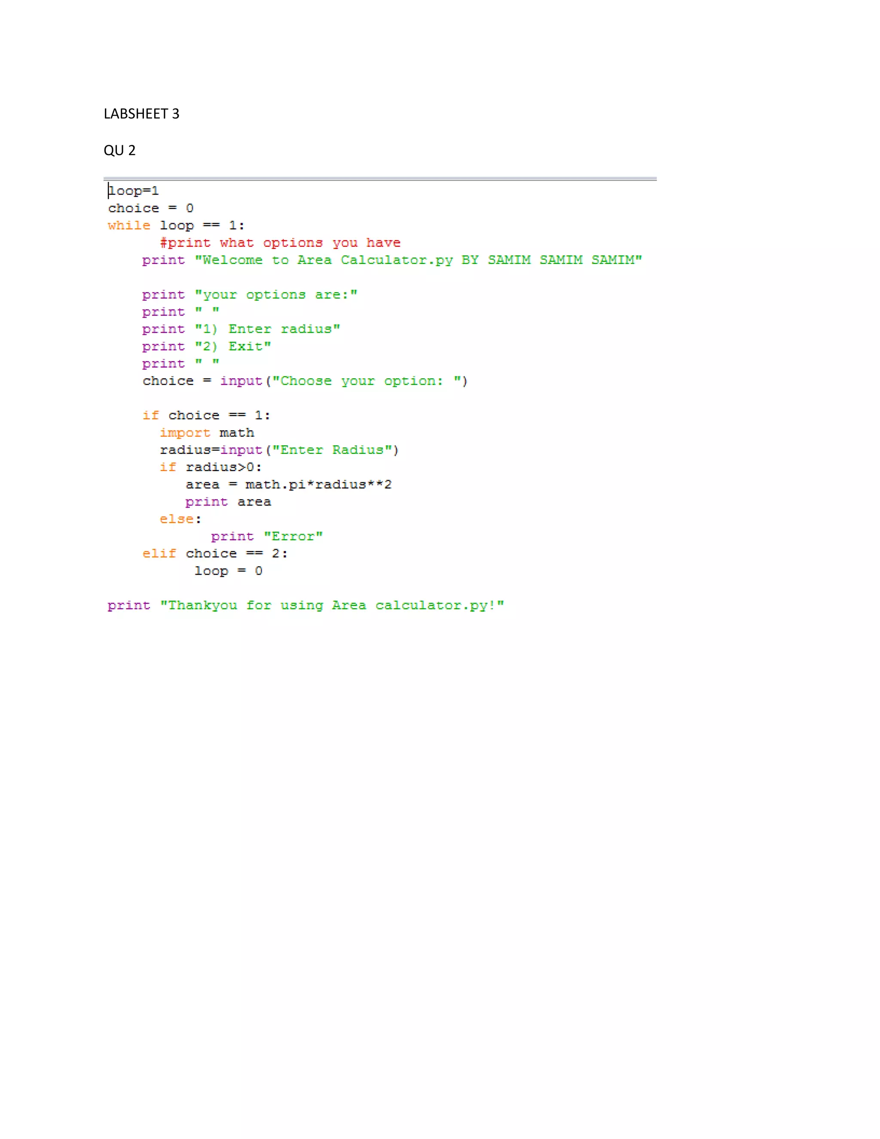The image size is (880, 1139).
Task: Click the choice = 0 line
Action: tap(151, 208)
